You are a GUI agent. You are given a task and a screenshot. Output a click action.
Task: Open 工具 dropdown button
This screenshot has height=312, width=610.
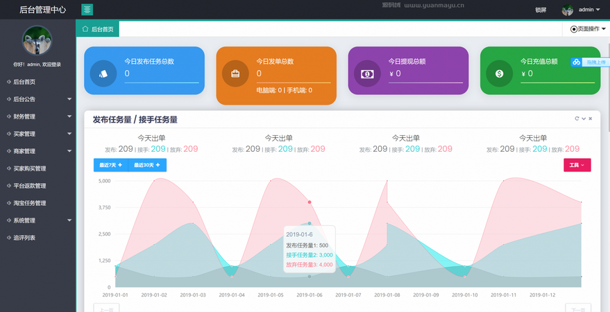click(x=577, y=165)
